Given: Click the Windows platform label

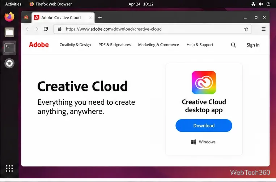Looking at the screenshot, I should 207,142.
